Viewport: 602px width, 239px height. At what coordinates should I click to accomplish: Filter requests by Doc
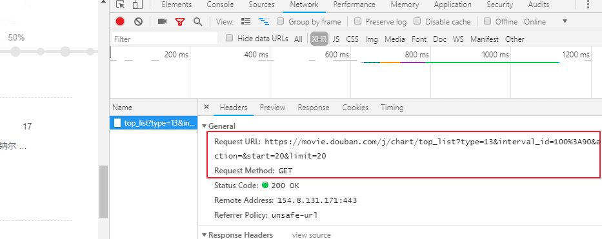coord(440,39)
